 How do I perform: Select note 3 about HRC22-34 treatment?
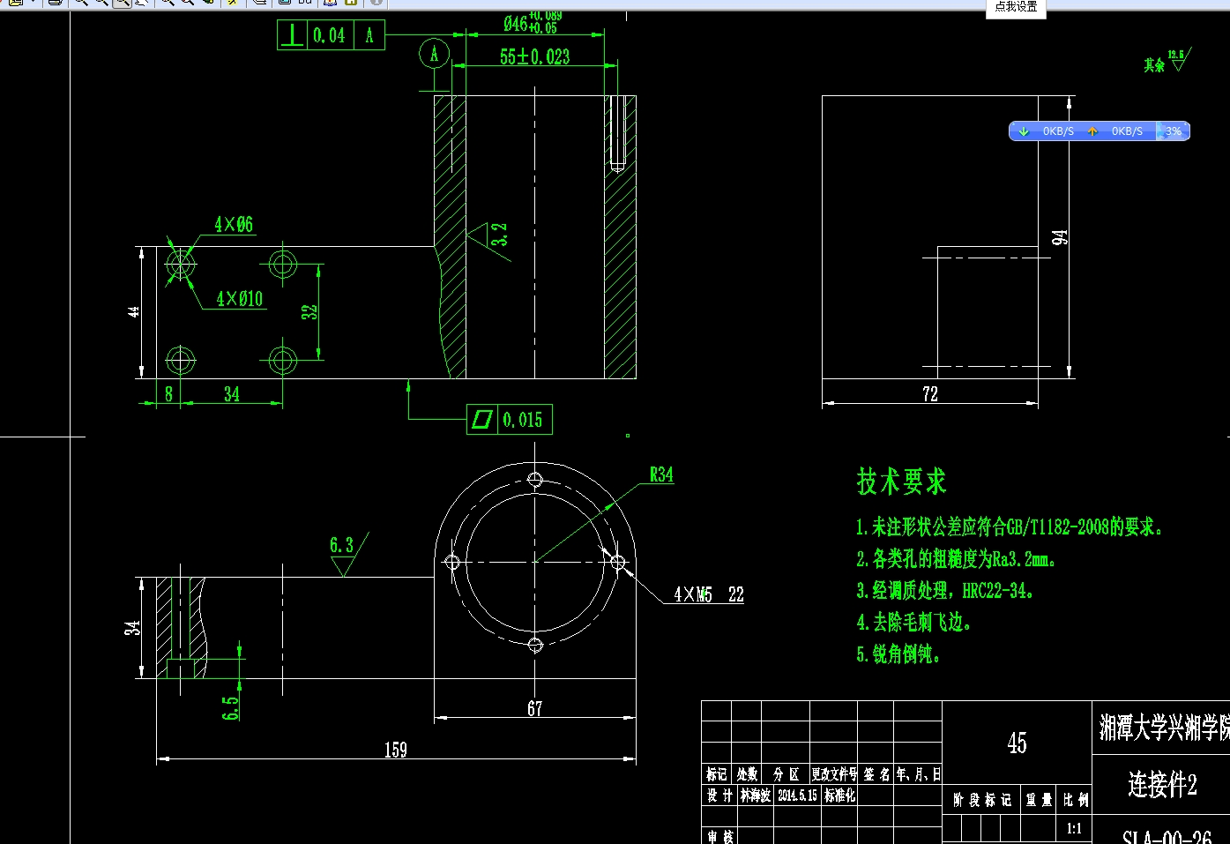[x=944, y=591]
